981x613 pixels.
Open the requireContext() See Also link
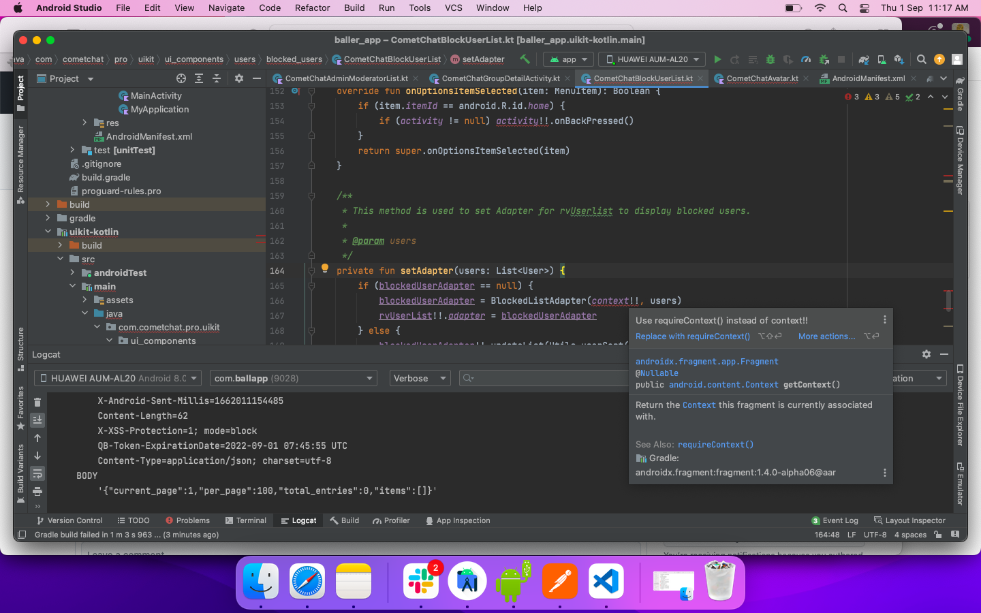pyautogui.click(x=715, y=444)
